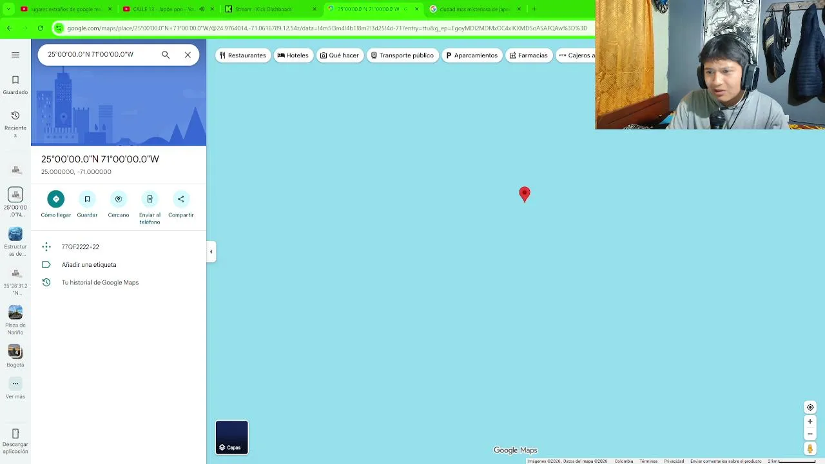Clear the search with the X icon

(188, 55)
